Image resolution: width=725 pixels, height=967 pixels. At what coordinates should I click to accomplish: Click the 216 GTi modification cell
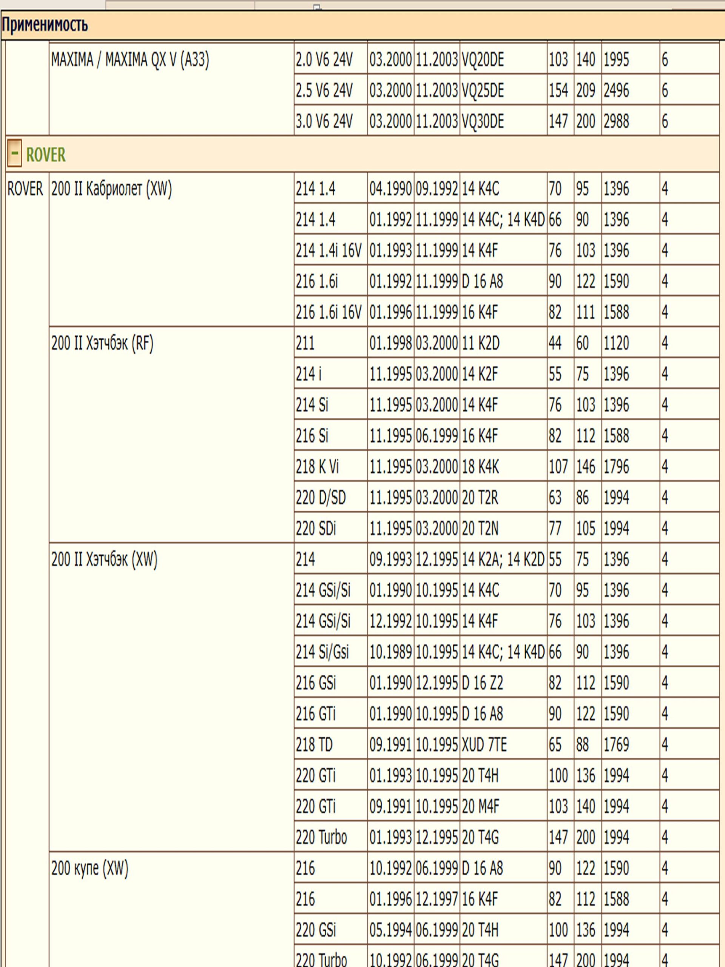[x=316, y=714]
